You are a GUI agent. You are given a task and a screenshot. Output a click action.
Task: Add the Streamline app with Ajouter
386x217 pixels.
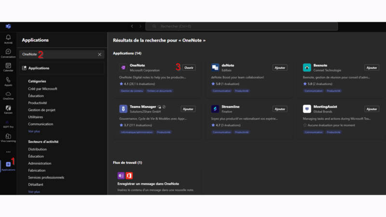tap(280, 109)
